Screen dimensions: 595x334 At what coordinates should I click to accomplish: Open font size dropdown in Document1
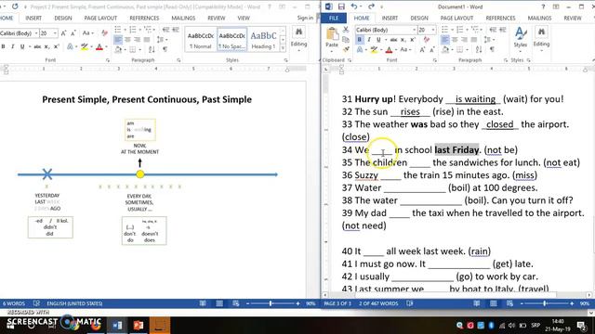point(433,30)
